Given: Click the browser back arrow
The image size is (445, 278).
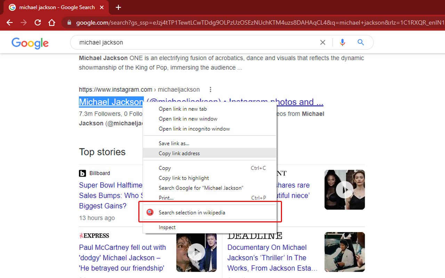Looking at the screenshot, I should coord(10,23).
